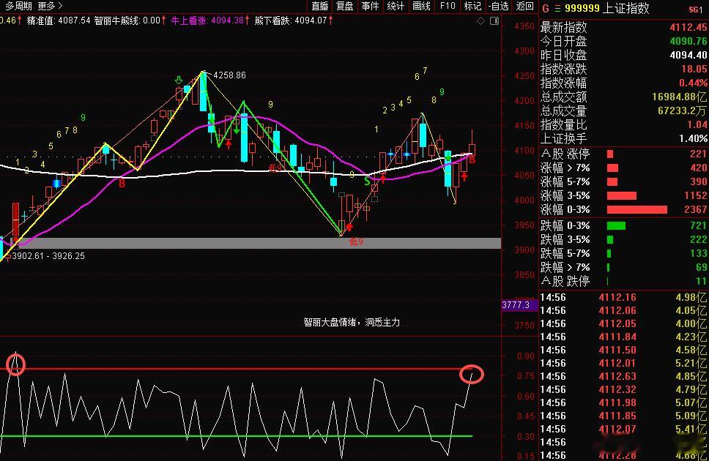Click the 昨日收盘 4094.40 row
This screenshot has height=461, width=709.
(624, 55)
